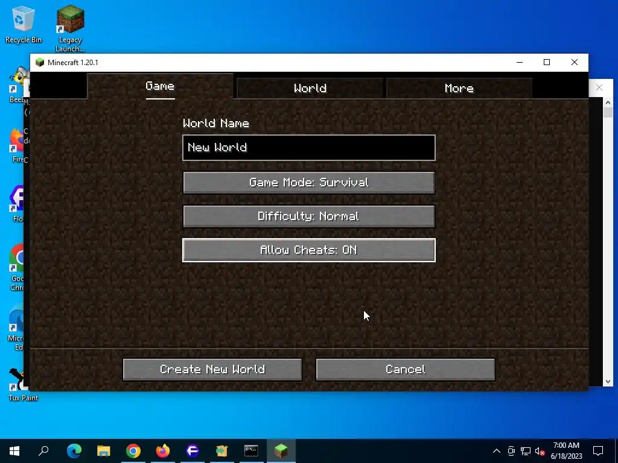Click background window scrollbar down arrow

608,381
